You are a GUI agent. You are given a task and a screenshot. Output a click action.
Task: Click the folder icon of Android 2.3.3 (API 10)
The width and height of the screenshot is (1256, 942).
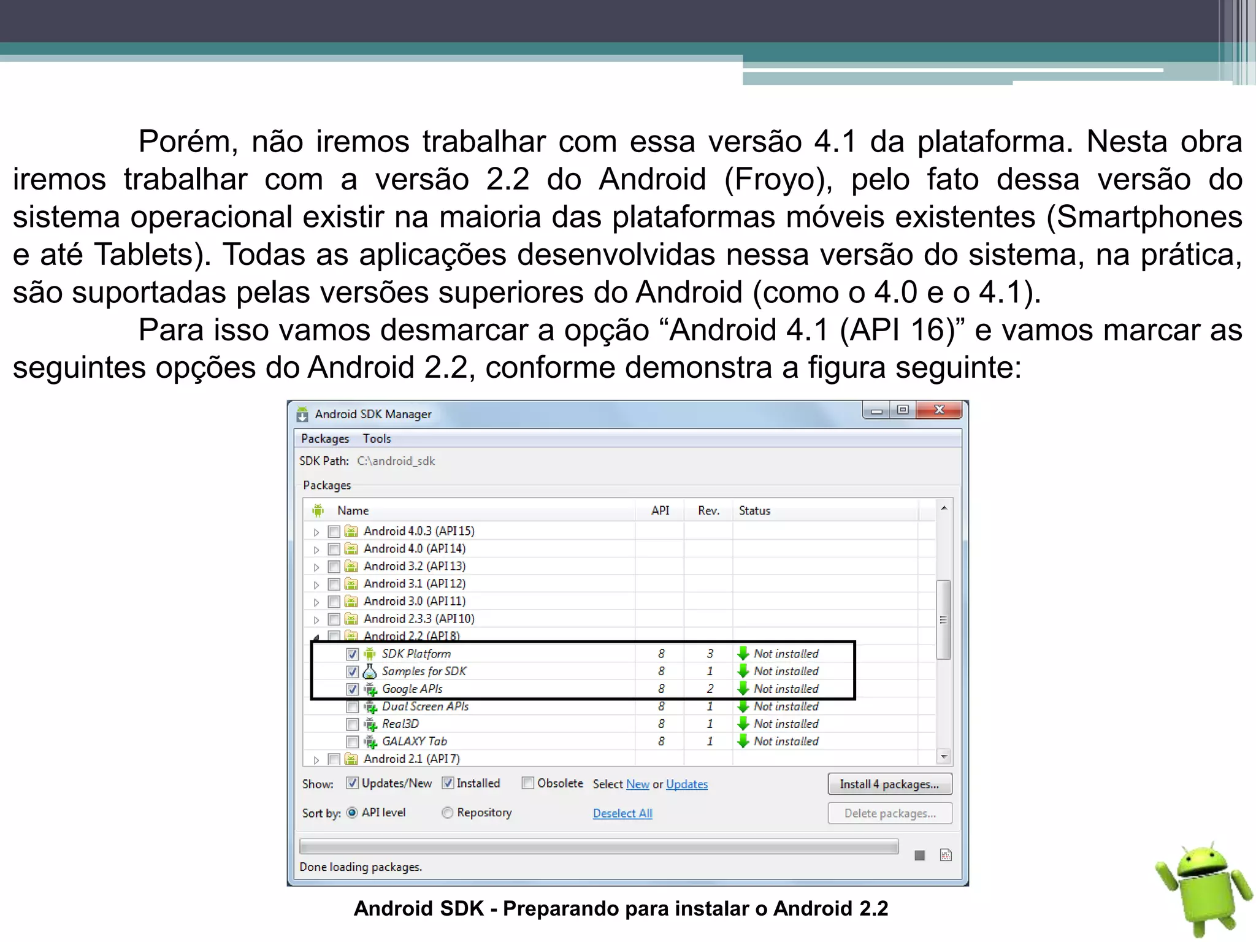pyautogui.click(x=351, y=619)
